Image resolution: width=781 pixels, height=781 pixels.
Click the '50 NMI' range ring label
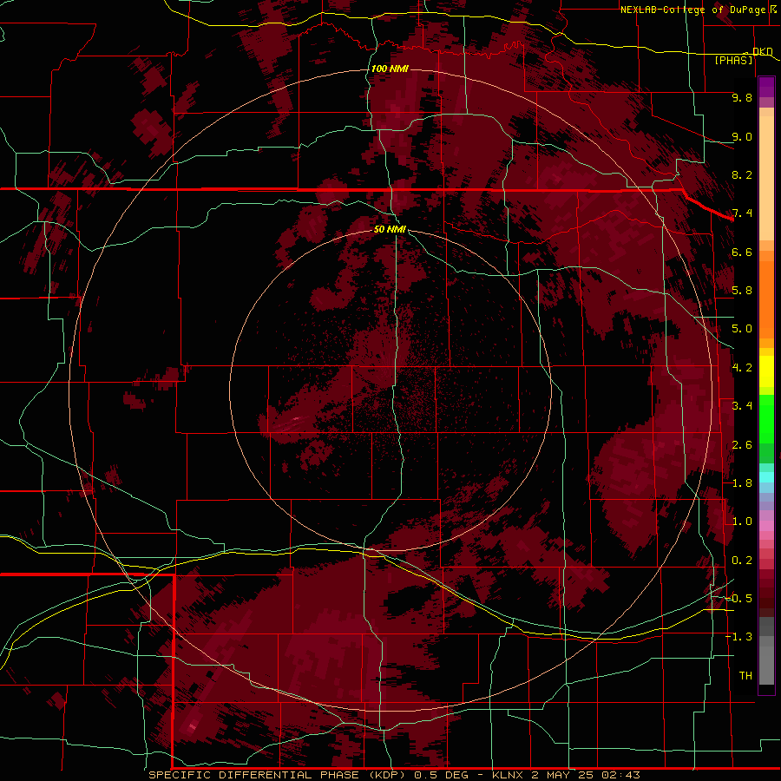point(390,229)
